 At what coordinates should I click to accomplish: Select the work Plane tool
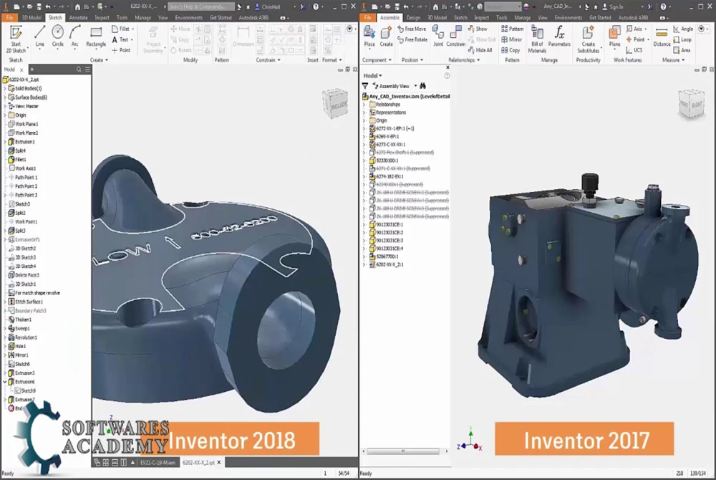click(614, 37)
